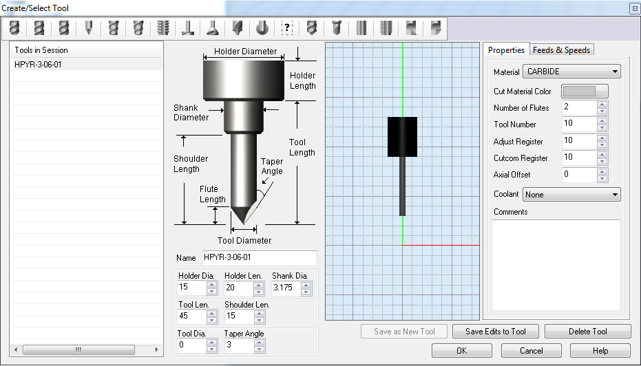Open the Properties tab
Screen dimensions: 641x366
(506, 50)
